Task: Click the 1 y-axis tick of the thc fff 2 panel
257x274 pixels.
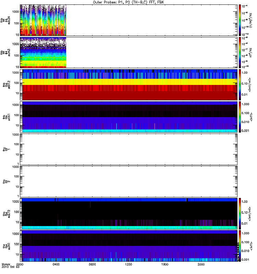Action: pos(18,196)
